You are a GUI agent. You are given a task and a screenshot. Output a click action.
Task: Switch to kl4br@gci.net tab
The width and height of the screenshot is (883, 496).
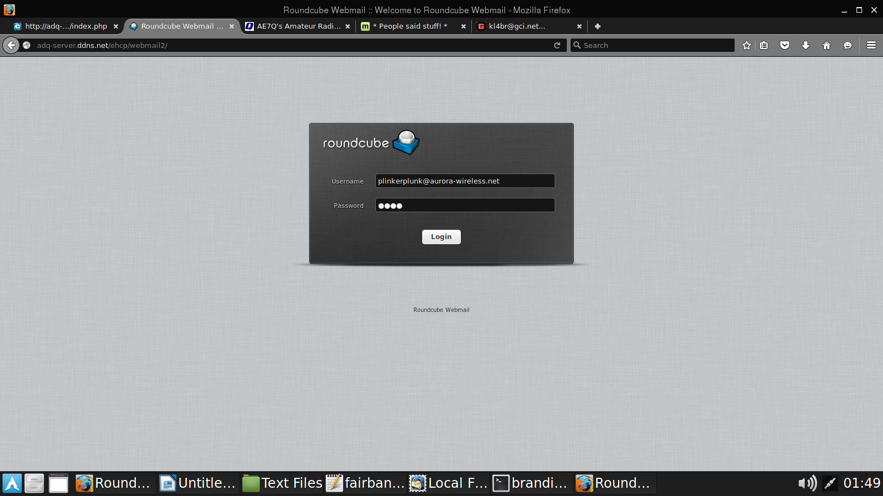(x=530, y=26)
